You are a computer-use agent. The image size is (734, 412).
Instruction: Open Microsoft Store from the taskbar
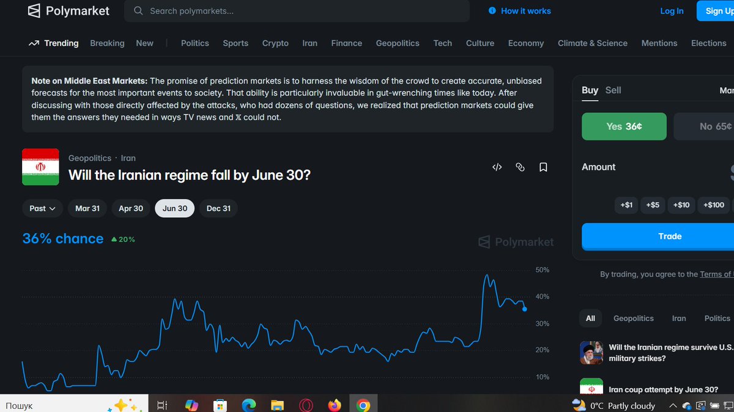tap(220, 405)
